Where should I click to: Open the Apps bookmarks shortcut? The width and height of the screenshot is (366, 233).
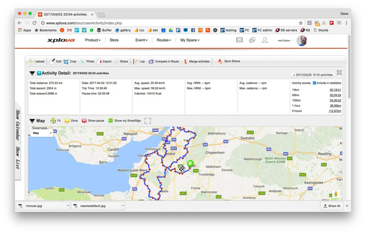point(25,30)
